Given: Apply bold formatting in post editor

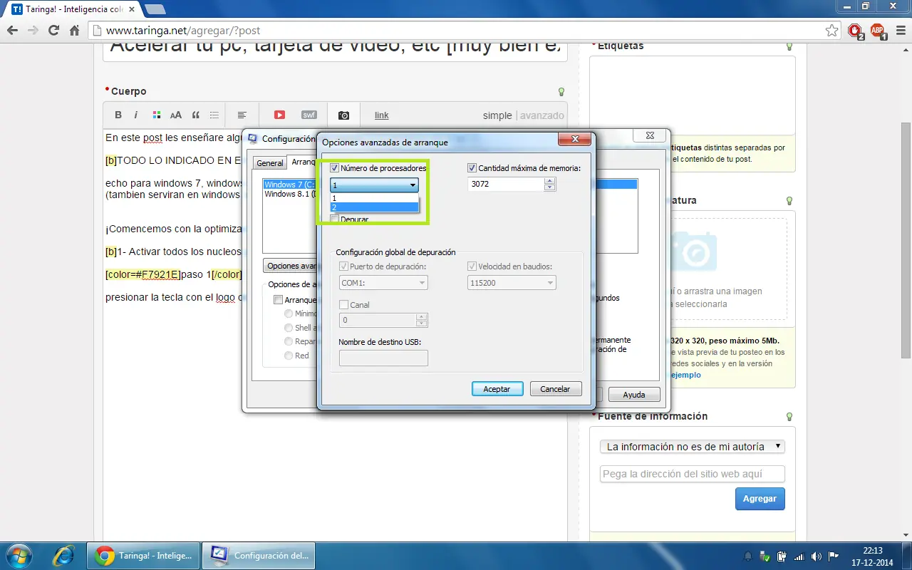Looking at the screenshot, I should [118, 115].
